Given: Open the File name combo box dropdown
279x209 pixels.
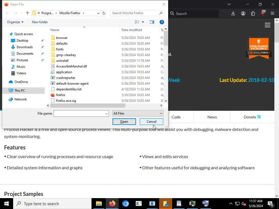Looking at the screenshot, I should (x=107, y=113).
